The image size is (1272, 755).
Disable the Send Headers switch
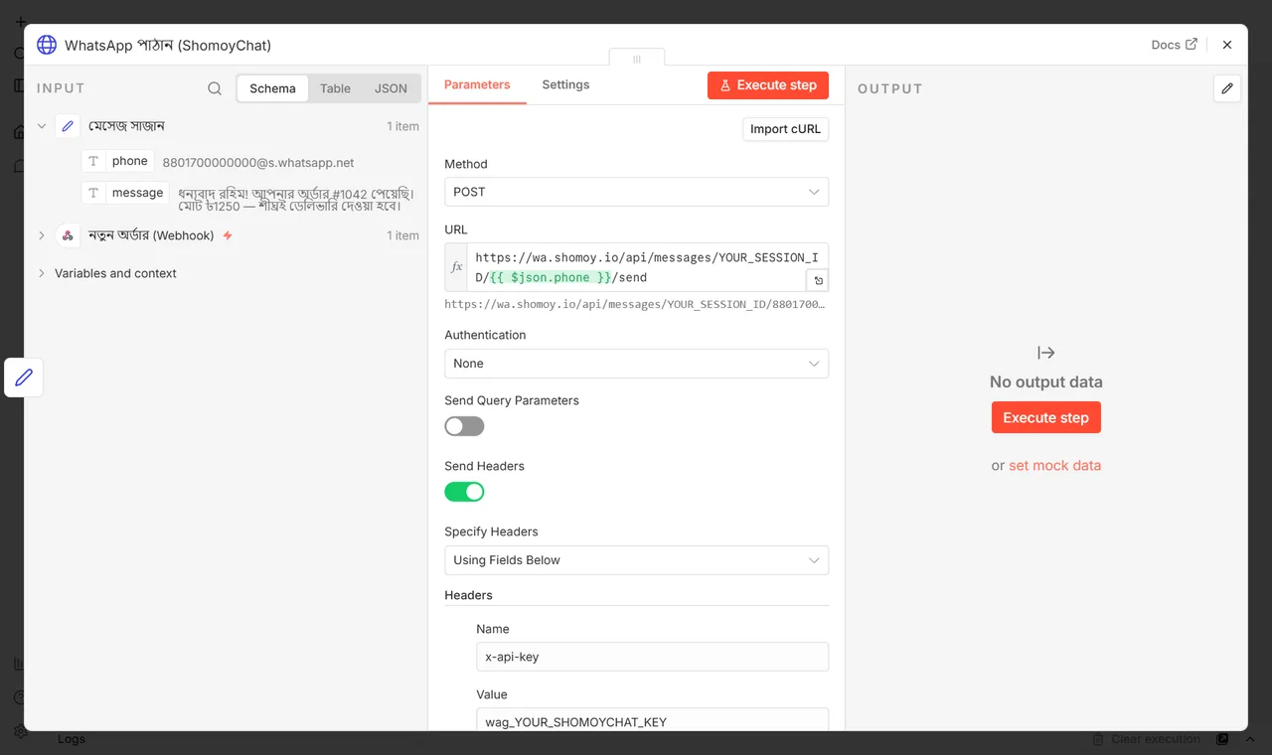[464, 492]
